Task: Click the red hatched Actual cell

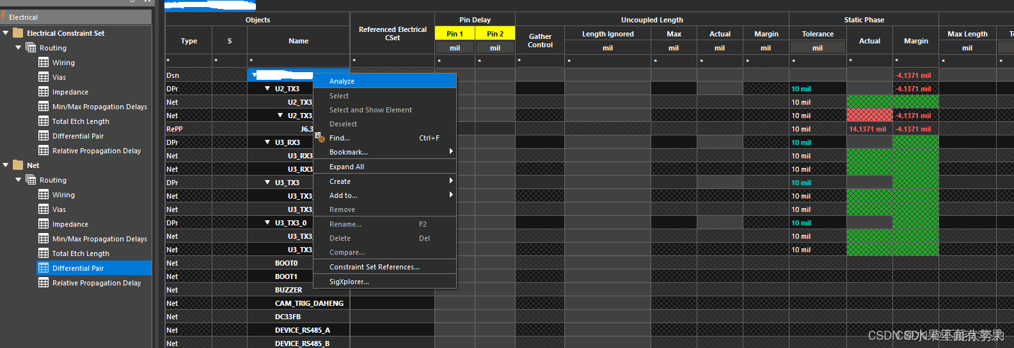Action: click(x=869, y=116)
